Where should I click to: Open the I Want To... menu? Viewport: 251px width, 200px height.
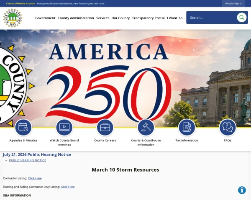pyautogui.click(x=176, y=18)
